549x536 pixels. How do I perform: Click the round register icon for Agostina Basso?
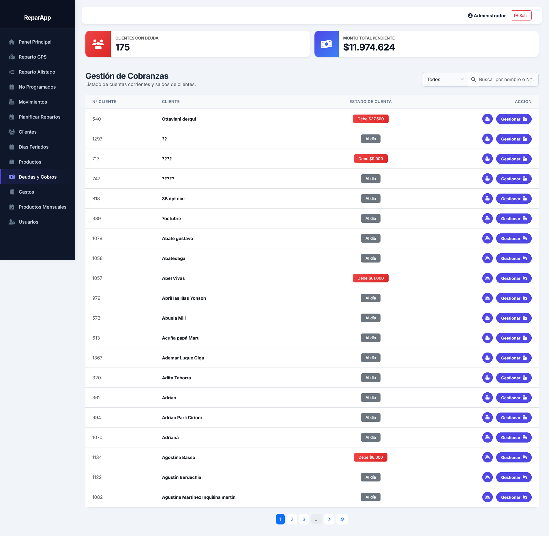[487, 457]
